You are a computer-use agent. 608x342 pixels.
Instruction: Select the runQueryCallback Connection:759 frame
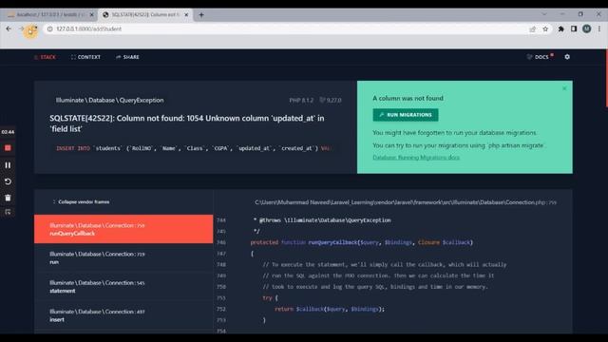123,229
